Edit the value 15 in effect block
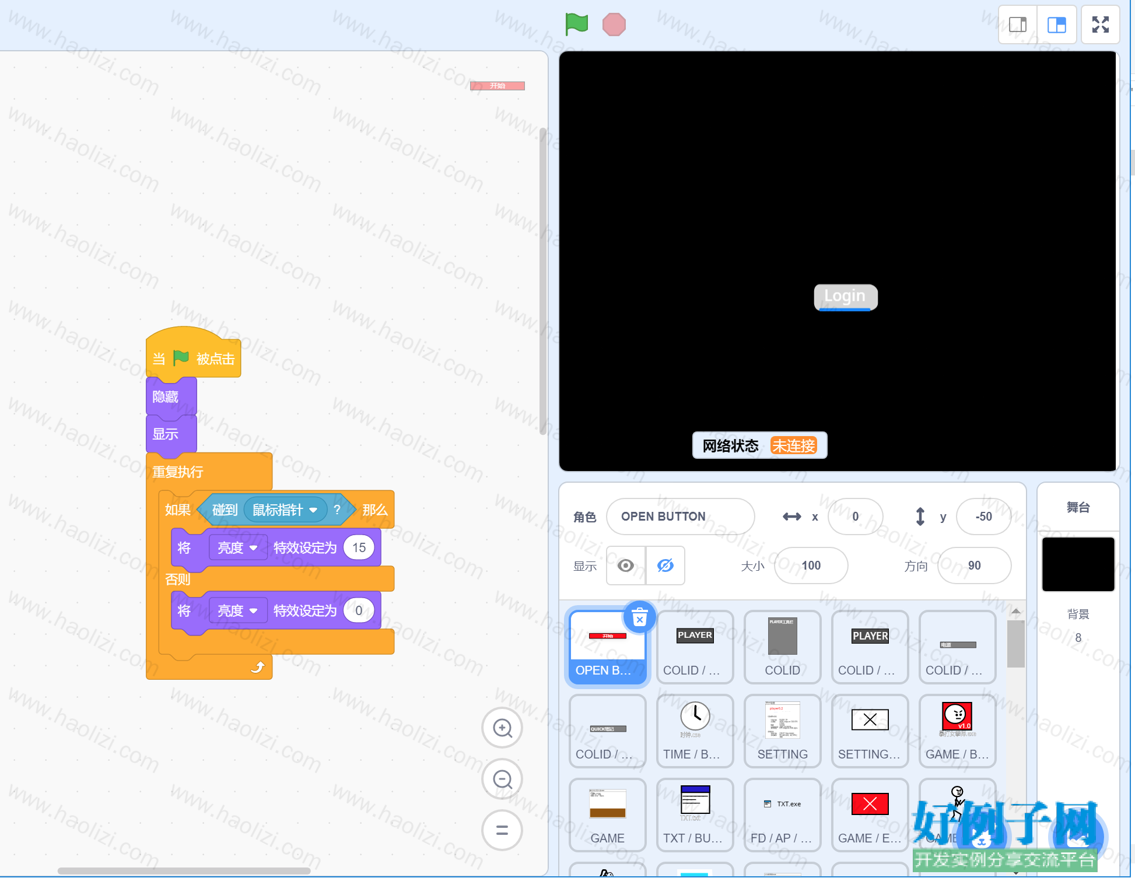This screenshot has height=878, width=1135. click(x=359, y=548)
